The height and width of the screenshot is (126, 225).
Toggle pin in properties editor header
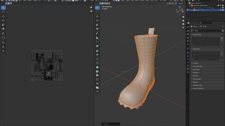pyautogui.click(x=223, y=27)
